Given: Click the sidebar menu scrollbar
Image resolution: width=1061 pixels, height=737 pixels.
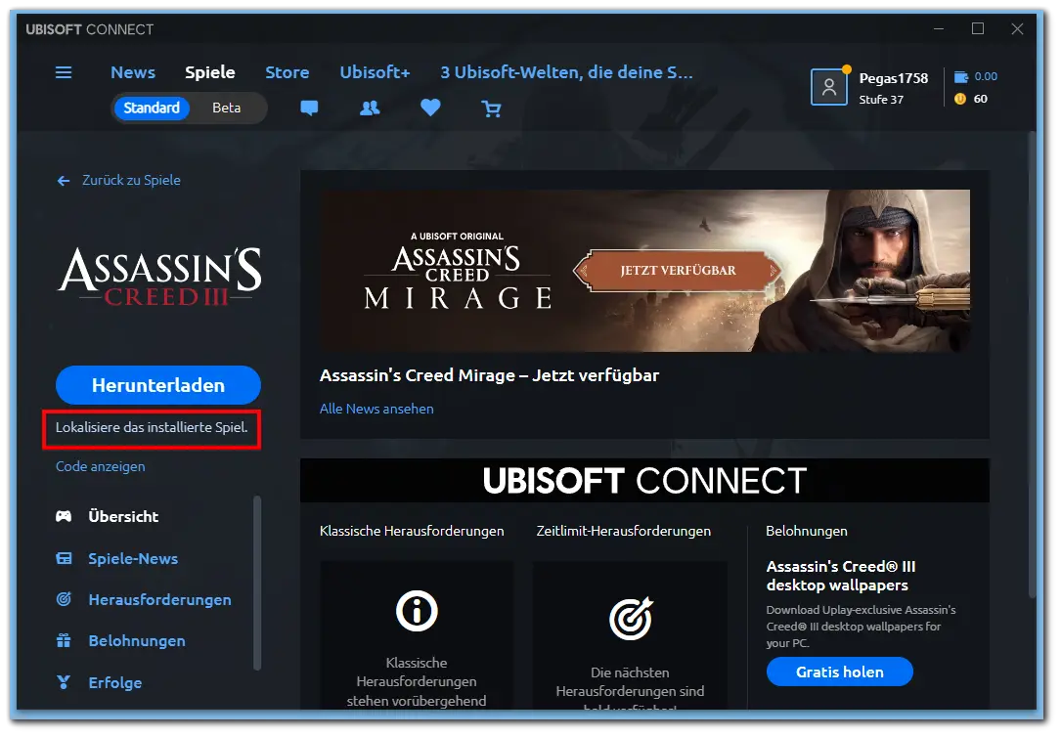Looking at the screenshot, I should (257, 583).
